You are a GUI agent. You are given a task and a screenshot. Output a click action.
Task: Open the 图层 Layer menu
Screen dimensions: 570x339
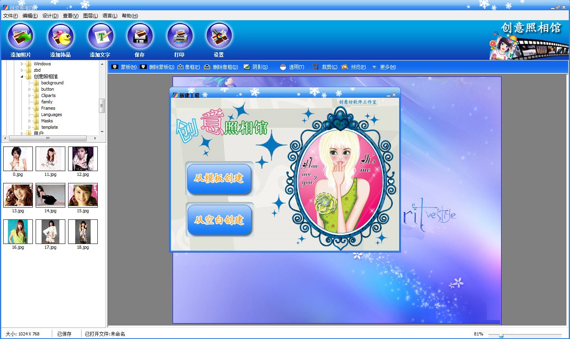point(91,16)
